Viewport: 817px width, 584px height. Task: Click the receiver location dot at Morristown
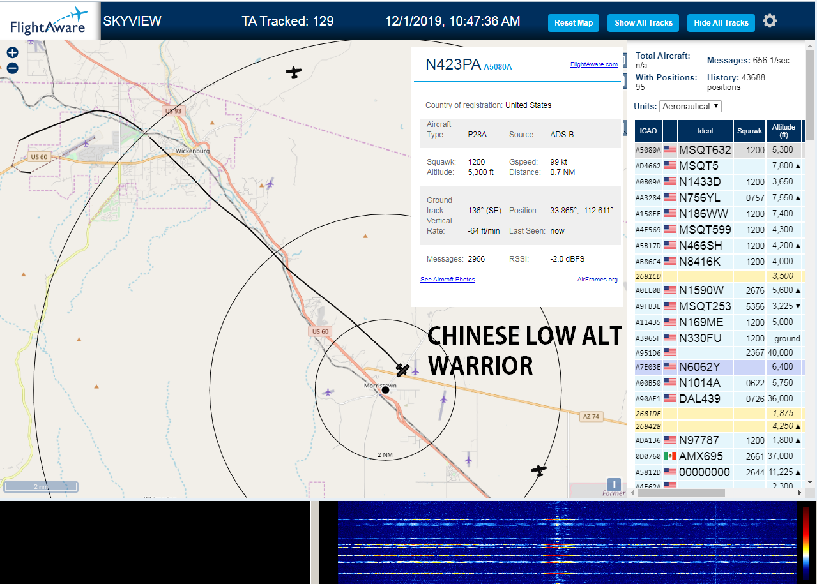click(x=386, y=390)
